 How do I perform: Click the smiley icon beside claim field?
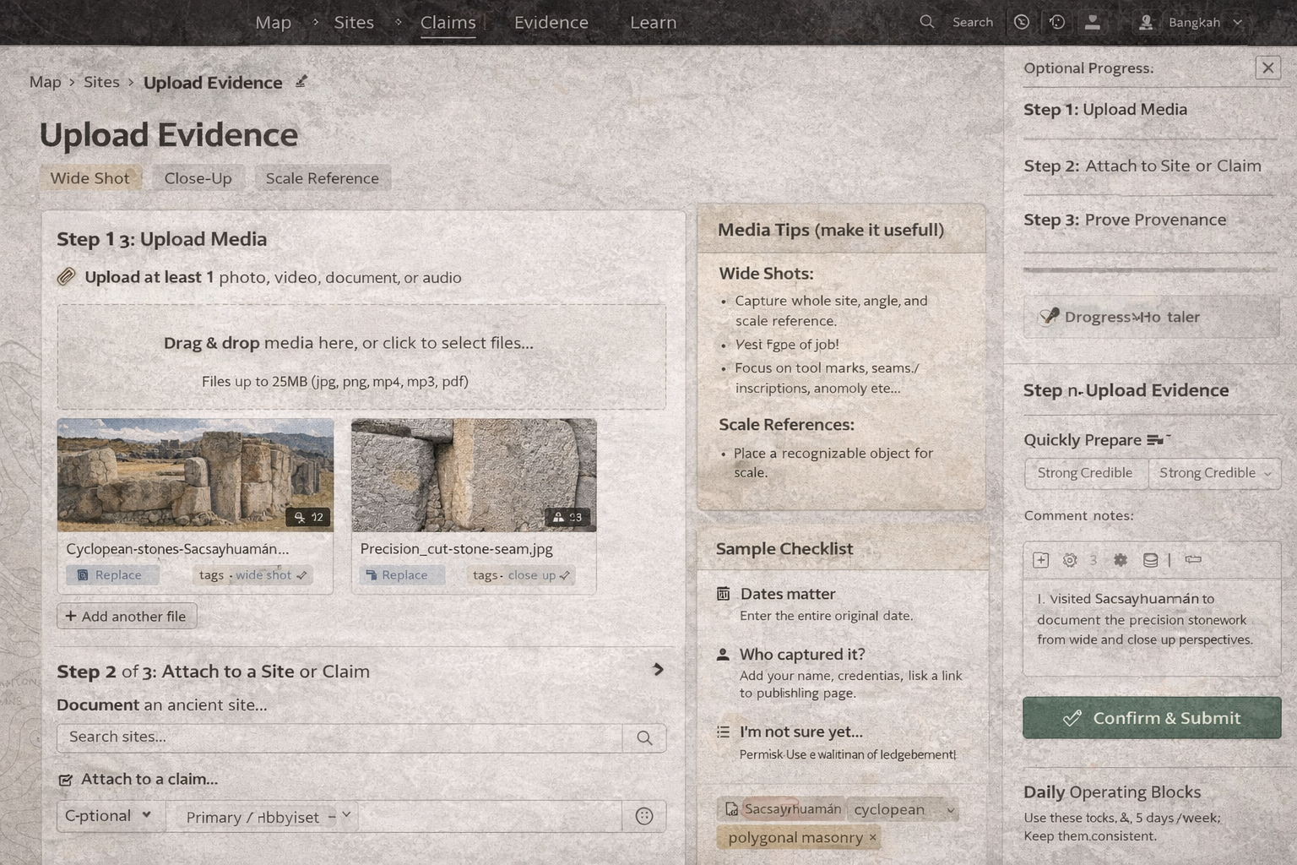tap(644, 816)
